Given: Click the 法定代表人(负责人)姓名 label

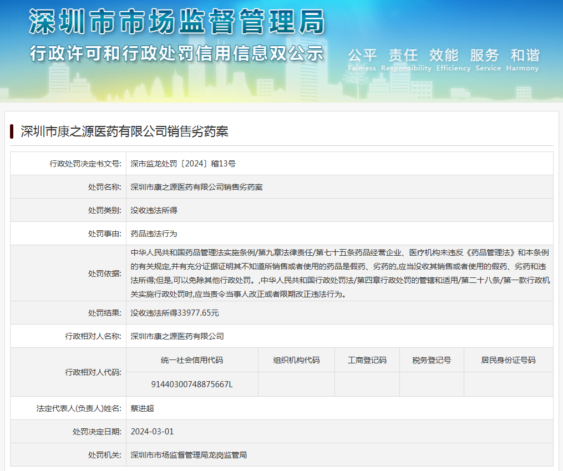Looking at the screenshot, I should [x=79, y=408].
